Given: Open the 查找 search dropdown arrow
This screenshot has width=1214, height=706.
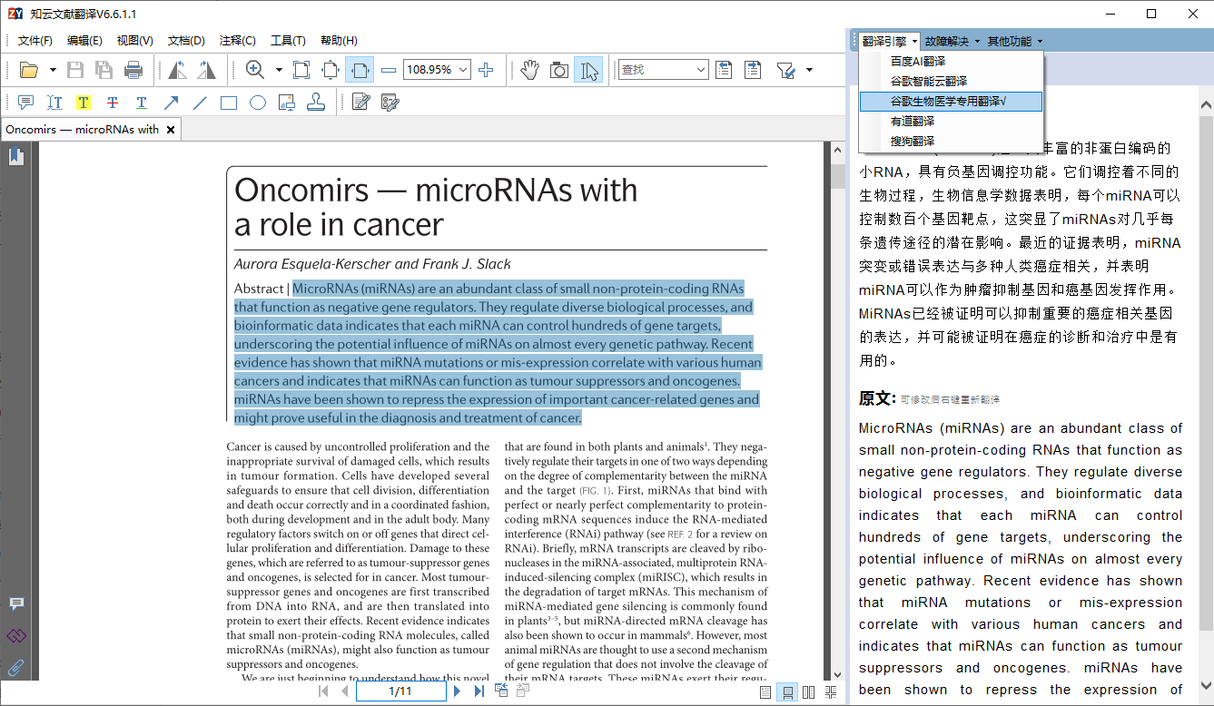Looking at the screenshot, I should [x=701, y=70].
